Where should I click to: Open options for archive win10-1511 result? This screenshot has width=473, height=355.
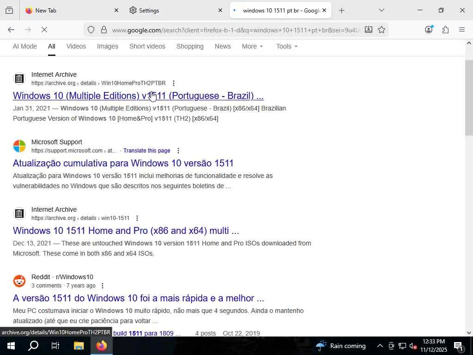click(x=137, y=218)
